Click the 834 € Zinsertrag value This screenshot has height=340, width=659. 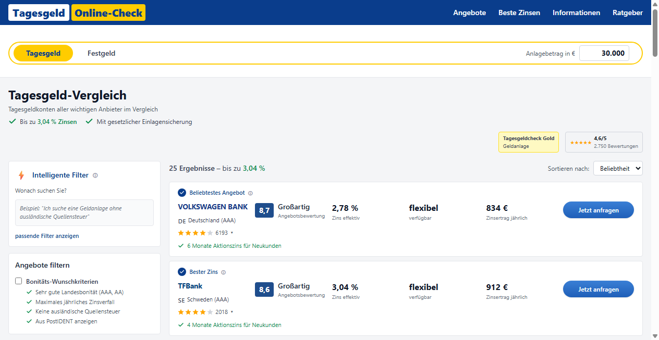click(x=497, y=208)
